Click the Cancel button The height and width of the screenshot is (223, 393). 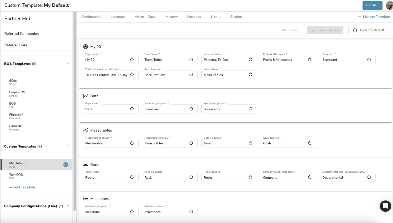[x=290, y=30]
